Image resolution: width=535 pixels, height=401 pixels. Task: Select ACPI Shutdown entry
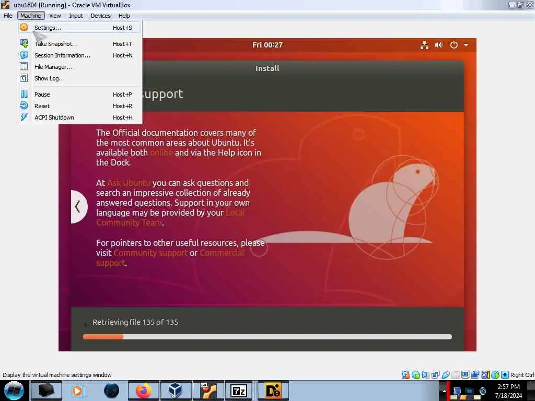(79, 117)
